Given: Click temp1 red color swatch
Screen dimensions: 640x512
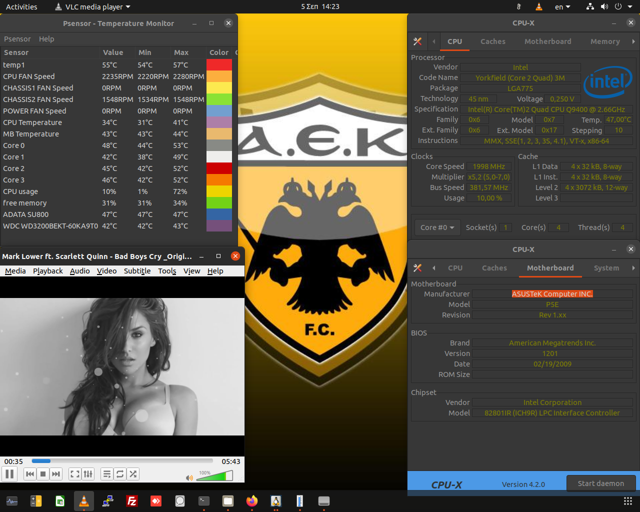Looking at the screenshot, I should (x=219, y=65).
